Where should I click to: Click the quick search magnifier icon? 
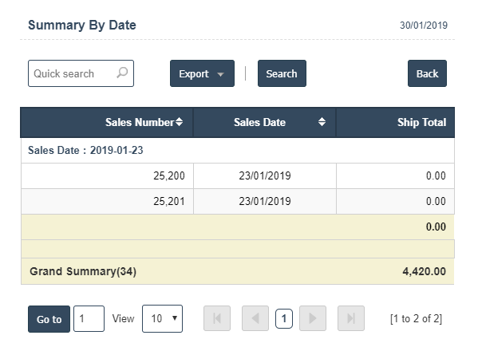(x=122, y=73)
